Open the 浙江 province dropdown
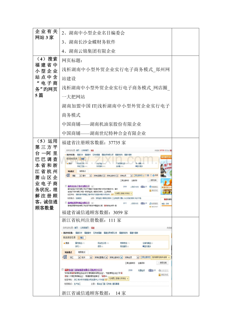232x328 pixels. (75, 257)
